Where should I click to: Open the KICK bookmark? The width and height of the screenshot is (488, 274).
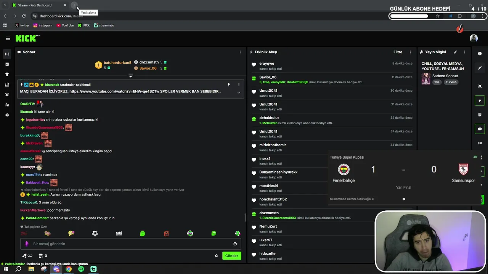point(84,25)
